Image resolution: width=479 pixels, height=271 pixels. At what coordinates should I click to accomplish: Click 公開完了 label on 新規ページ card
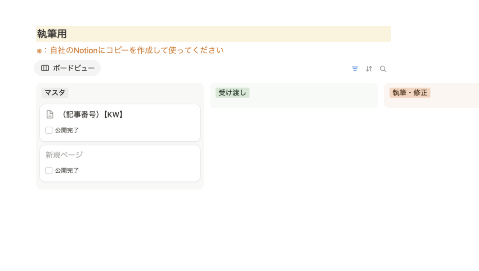click(x=67, y=170)
